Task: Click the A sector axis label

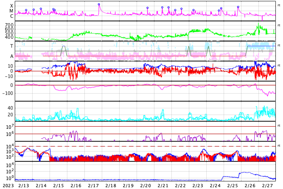Action: (12, 57)
